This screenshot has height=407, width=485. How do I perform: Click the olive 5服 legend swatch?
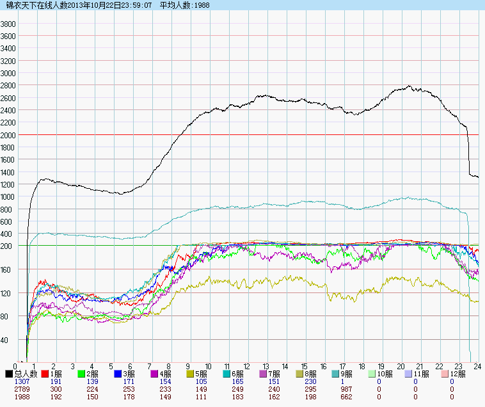[191, 374]
